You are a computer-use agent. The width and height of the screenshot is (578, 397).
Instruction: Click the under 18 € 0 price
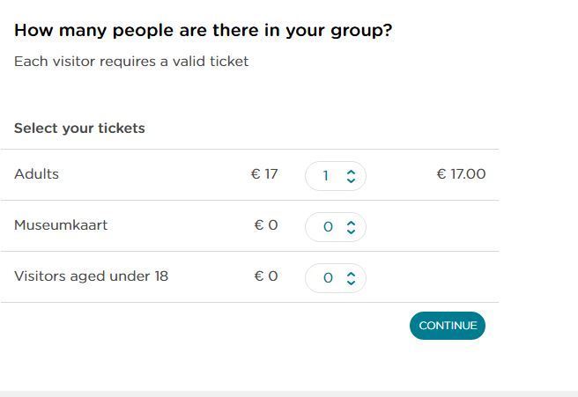pyautogui.click(x=266, y=276)
